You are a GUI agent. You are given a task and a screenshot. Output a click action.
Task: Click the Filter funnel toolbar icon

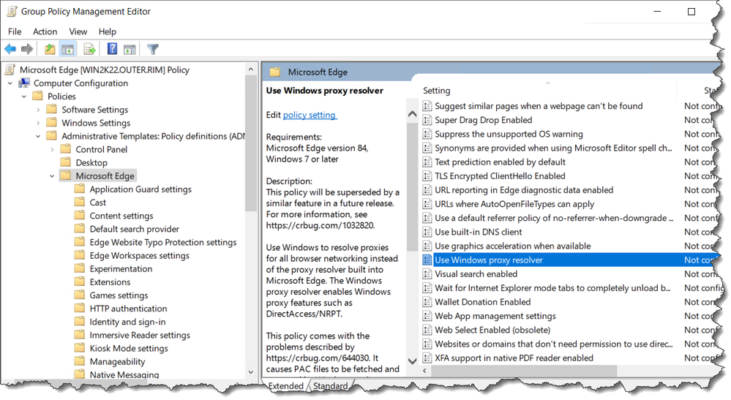coord(152,49)
